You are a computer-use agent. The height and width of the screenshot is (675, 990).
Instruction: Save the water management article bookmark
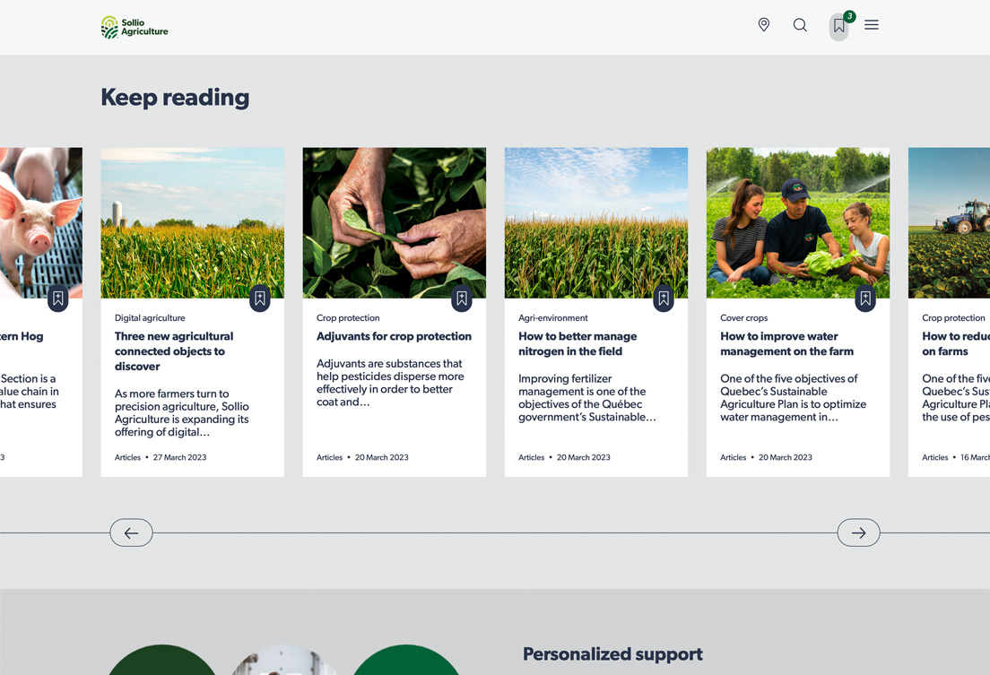tap(865, 299)
